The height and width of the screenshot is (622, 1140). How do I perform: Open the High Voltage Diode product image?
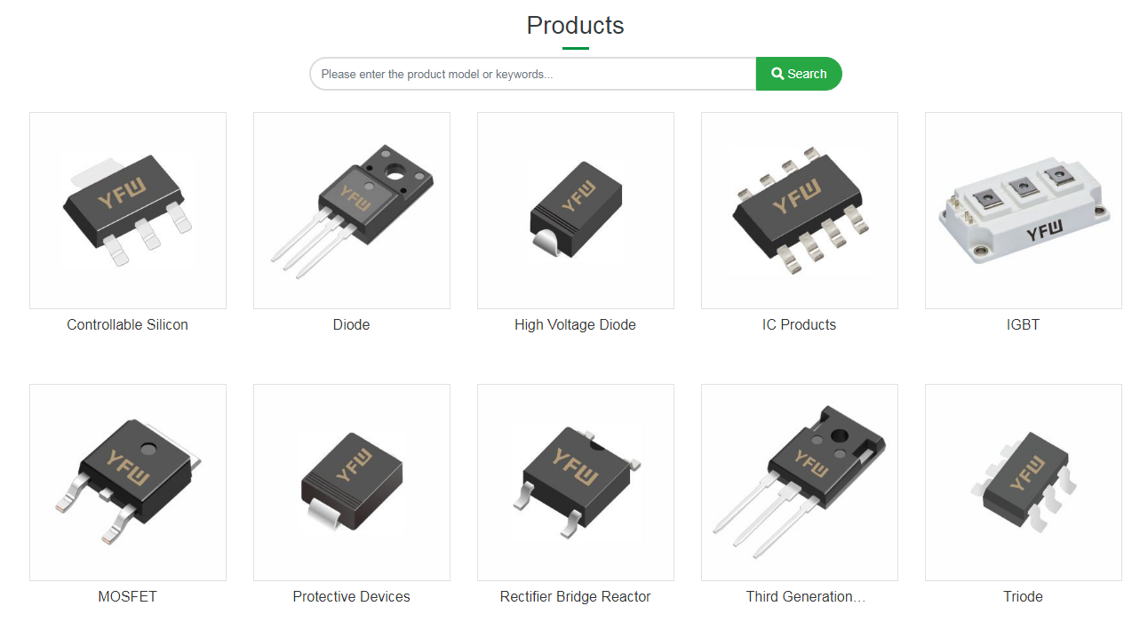click(576, 211)
